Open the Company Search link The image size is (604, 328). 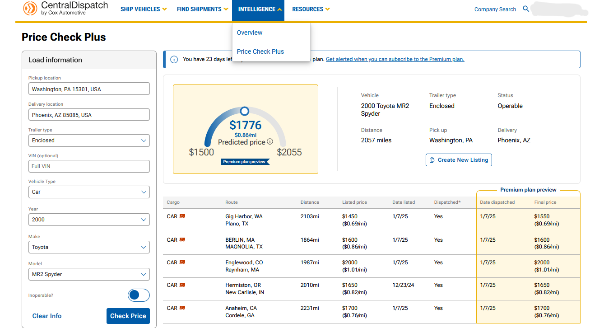495,9
